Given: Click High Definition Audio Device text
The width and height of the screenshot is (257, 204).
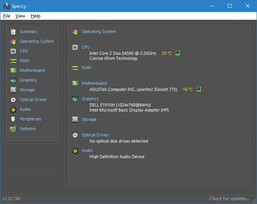Looking at the screenshot, I should tap(117, 157).
